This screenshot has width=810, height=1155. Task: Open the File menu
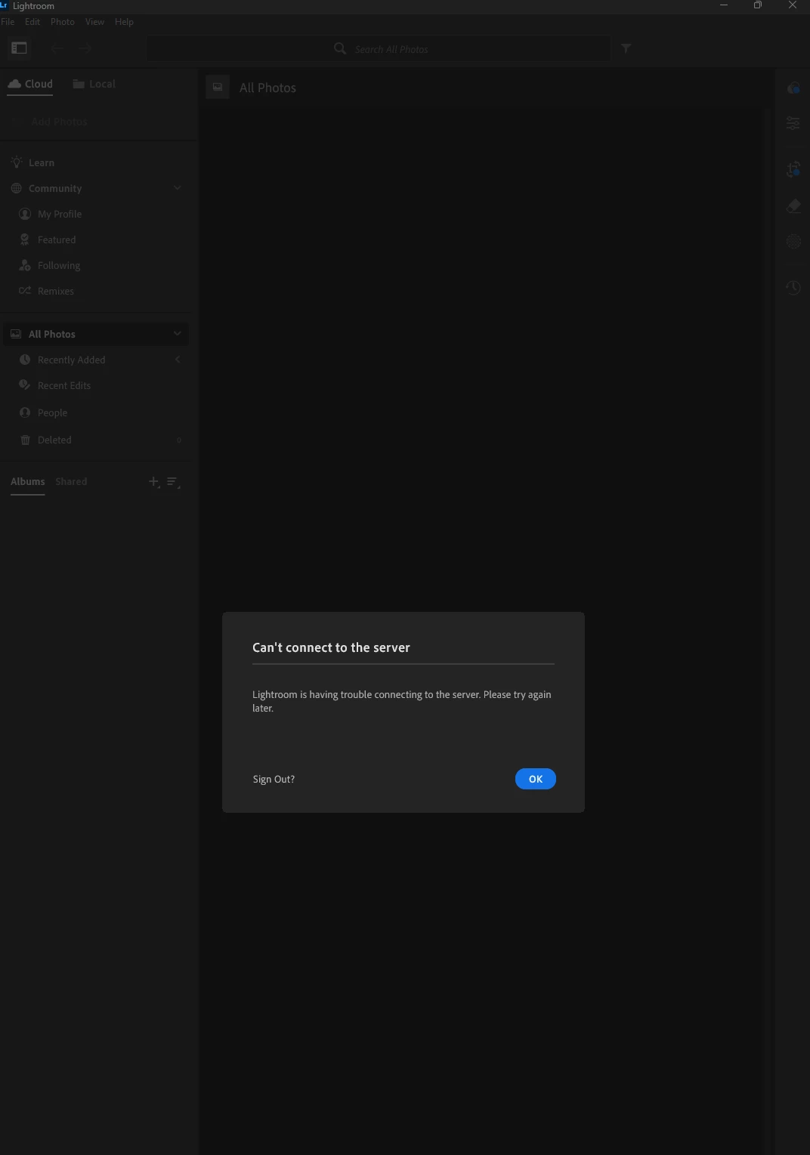click(8, 22)
